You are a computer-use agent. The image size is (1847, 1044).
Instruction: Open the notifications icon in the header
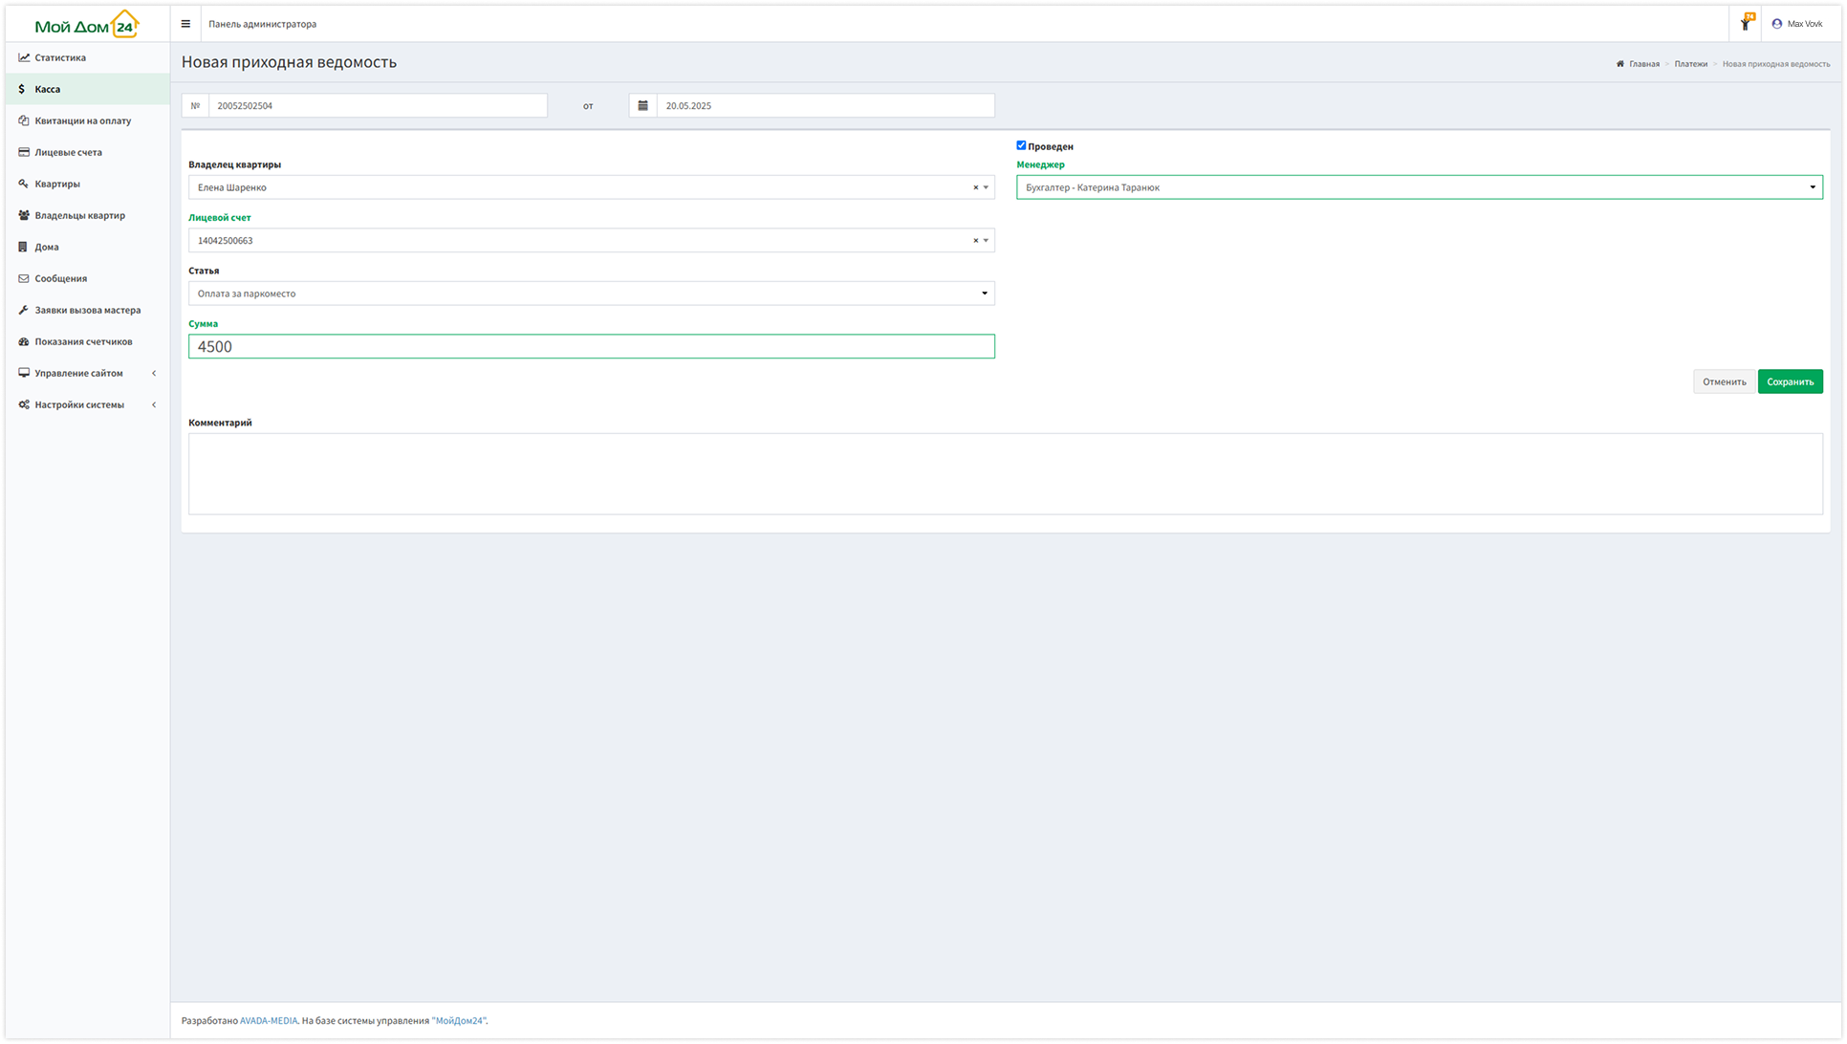click(1746, 23)
